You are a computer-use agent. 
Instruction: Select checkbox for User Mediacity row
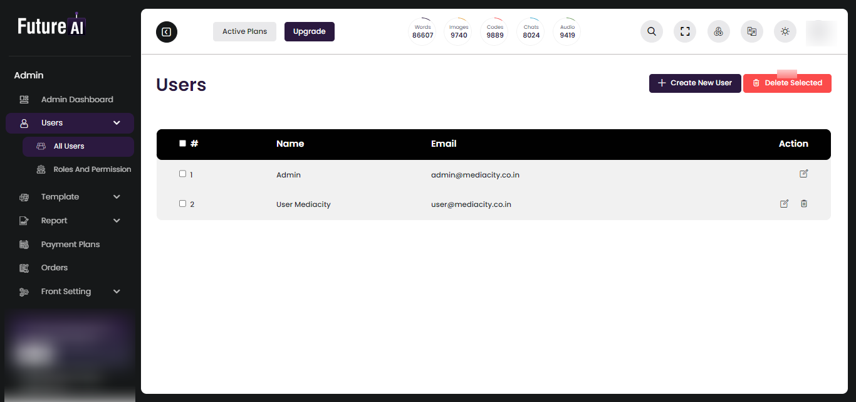coord(182,203)
